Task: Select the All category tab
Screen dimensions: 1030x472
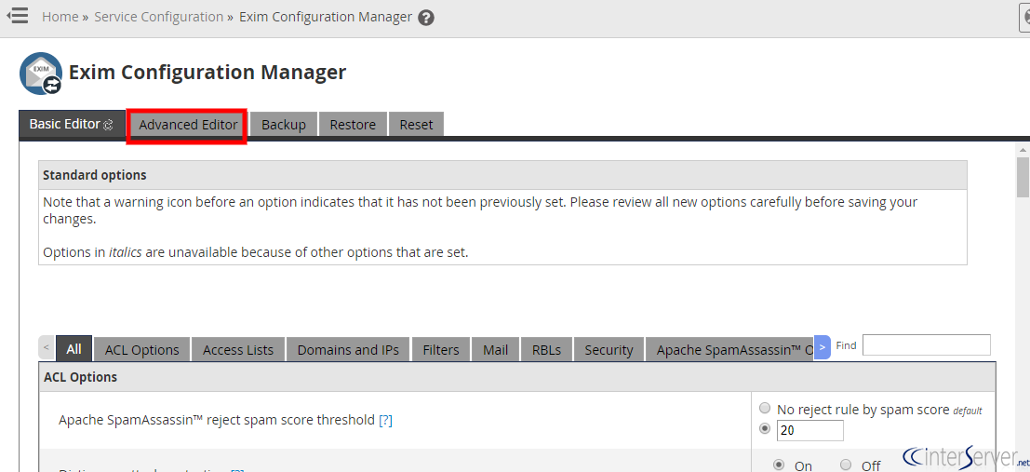Action: (x=74, y=348)
